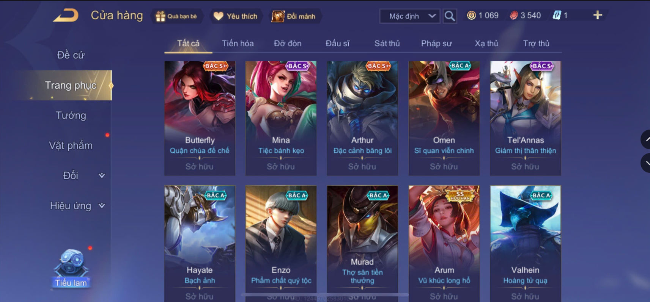Select Tướng in the left sidebar
650x302 pixels.
click(x=71, y=115)
